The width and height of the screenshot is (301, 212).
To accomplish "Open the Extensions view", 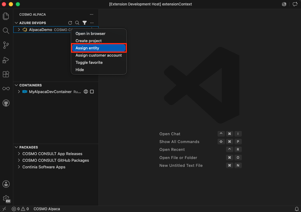I will 6,74.
